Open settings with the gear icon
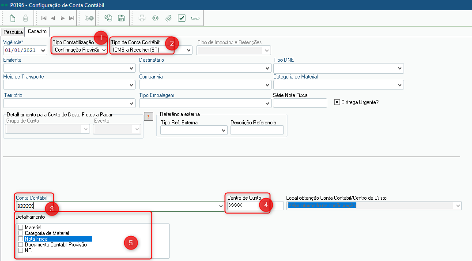The image size is (472, 261). click(x=155, y=18)
